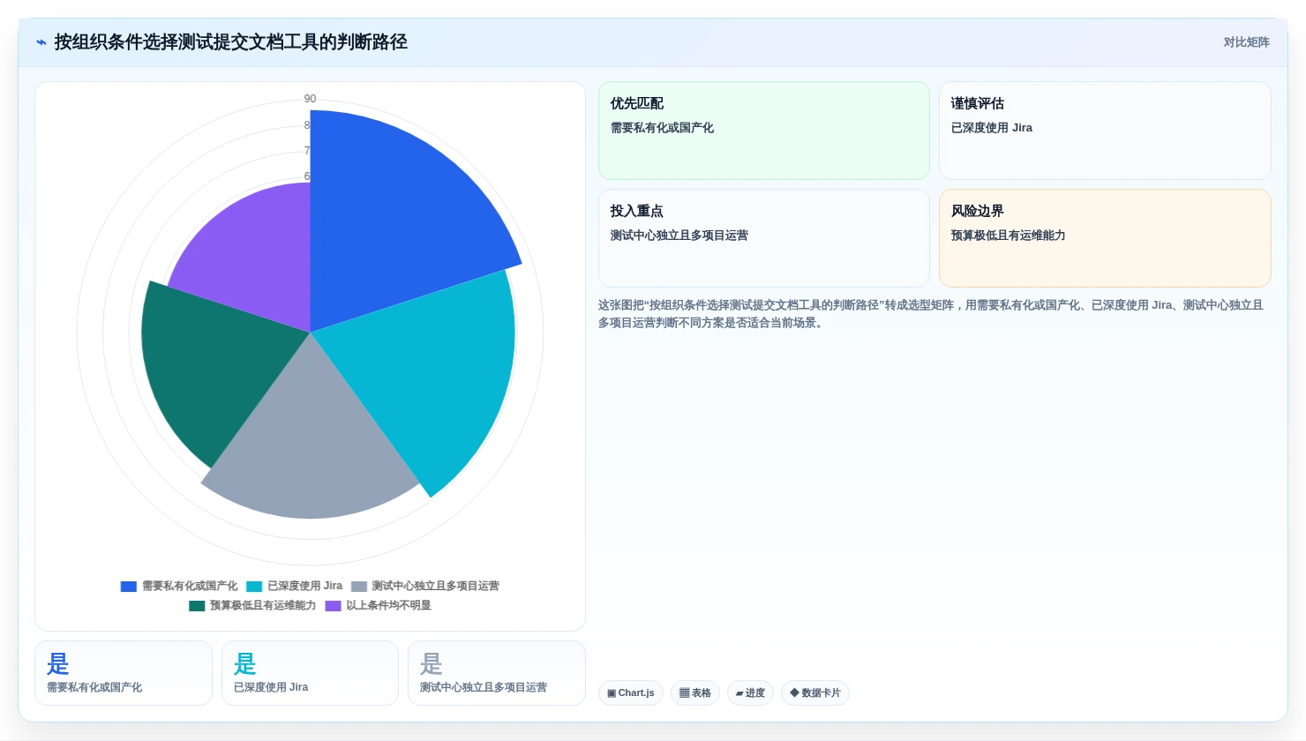Toggle the 测试中心独立且多项目运营 legend item

[x=425, y=586]
